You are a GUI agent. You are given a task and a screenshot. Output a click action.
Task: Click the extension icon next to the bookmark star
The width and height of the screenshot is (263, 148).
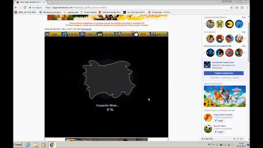237,7
